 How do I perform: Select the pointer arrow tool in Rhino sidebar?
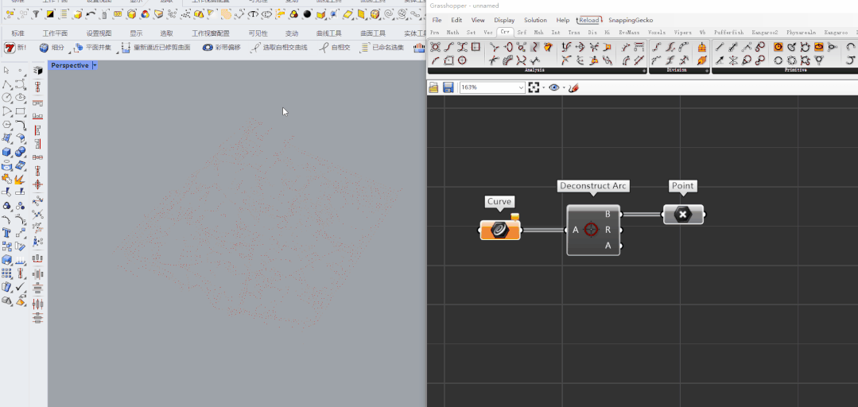pyautogui.click(x=7, y=71)
